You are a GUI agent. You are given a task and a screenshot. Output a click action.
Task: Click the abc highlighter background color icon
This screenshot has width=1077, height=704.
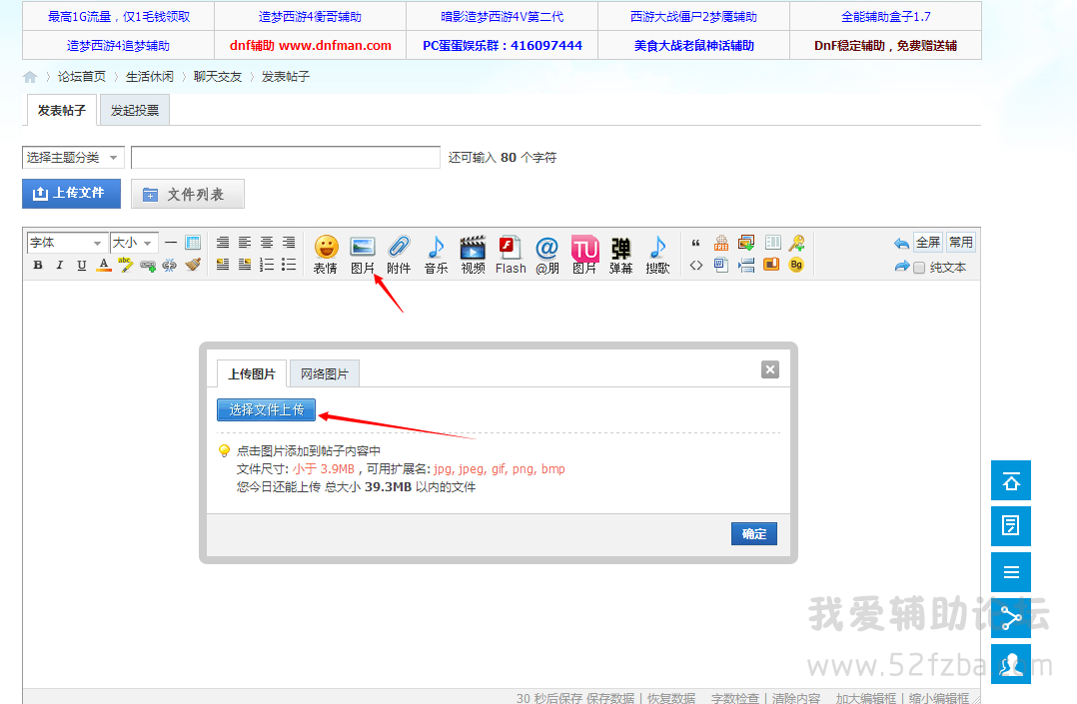(126, 265)
